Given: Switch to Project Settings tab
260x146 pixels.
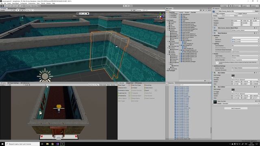Looking at the screenshot, I should pos(13,83).
